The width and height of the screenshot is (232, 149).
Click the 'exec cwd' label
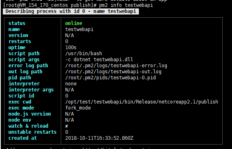(x=20, y=102)
